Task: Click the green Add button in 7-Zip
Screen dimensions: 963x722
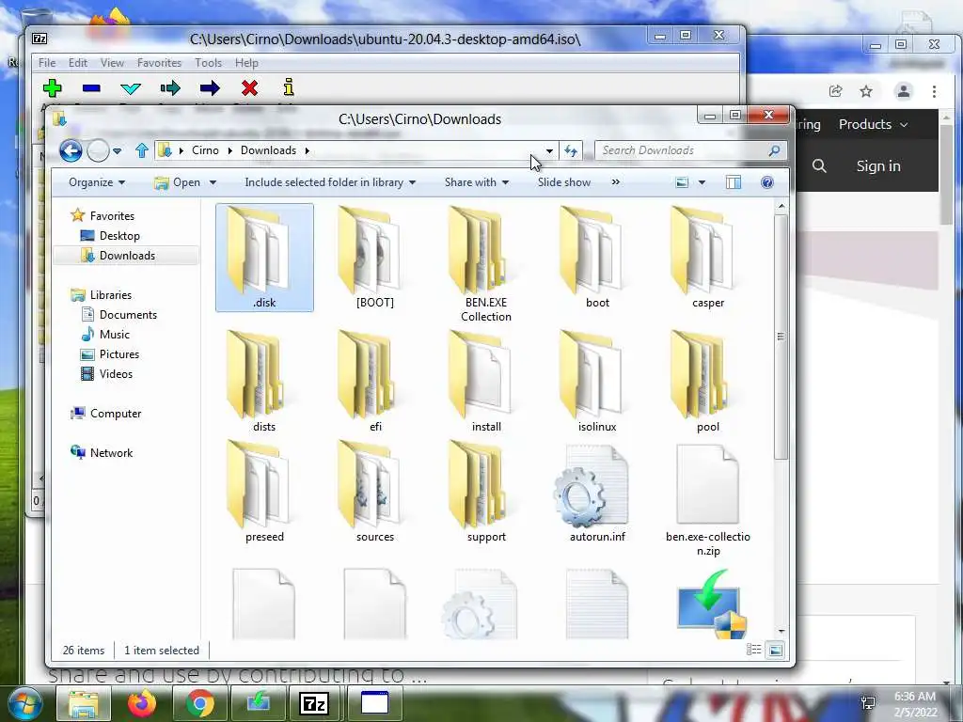Action: click(x=53, y=87)
